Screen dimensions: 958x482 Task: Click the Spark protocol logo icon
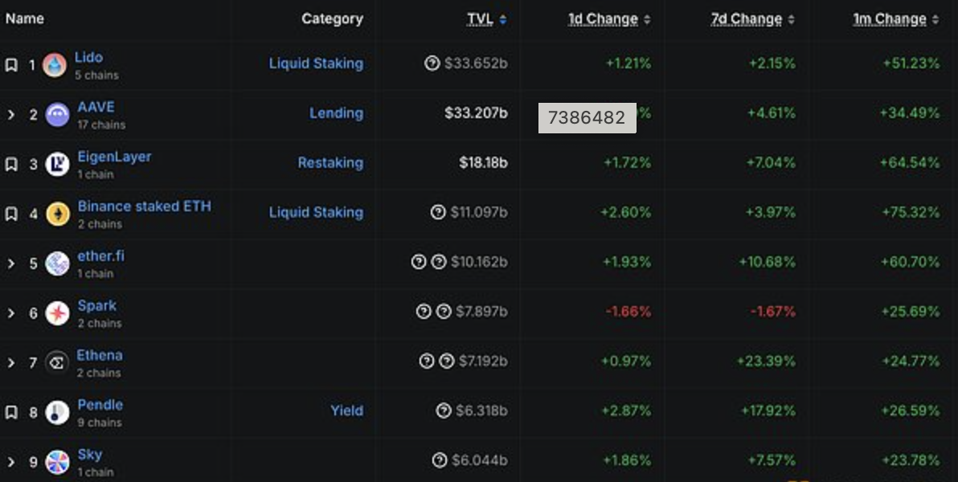[57, 313]
